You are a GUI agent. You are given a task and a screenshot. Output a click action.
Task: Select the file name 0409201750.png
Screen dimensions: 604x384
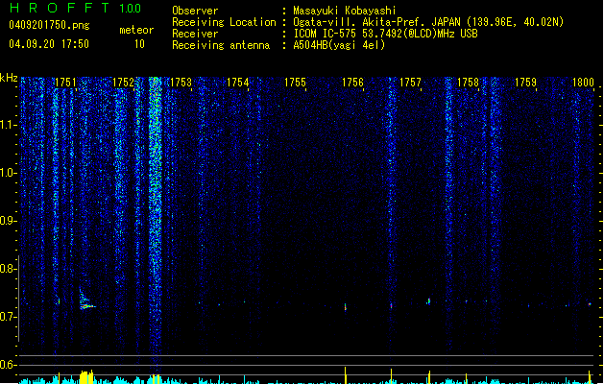click(49, 26)
